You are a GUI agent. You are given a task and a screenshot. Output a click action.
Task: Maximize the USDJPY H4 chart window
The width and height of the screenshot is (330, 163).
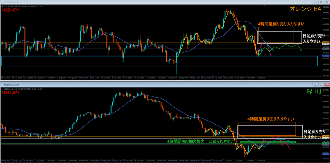(321, 2)
